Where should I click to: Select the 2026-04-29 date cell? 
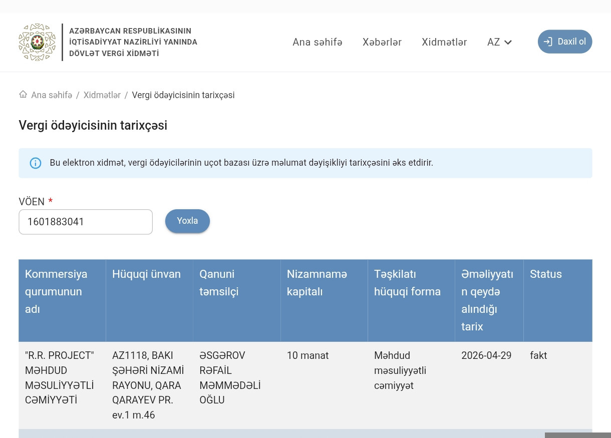pyautogui.click(x=486, y=355)
